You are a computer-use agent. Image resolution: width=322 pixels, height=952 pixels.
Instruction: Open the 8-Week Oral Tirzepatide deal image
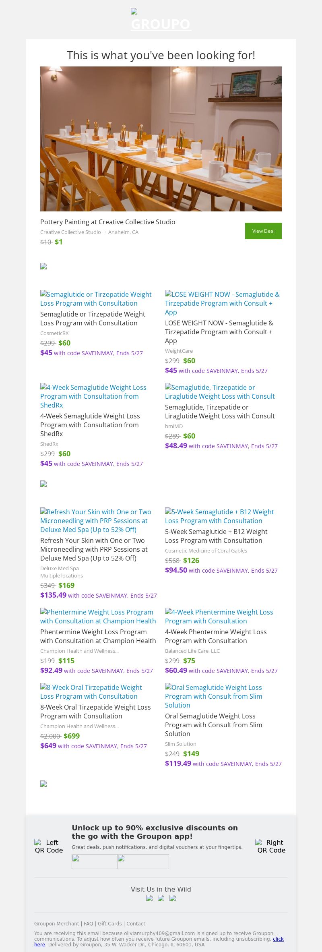click(91, 692)
